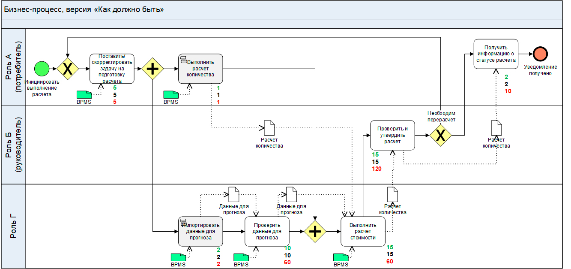Click BPMS icon under "Выполнить расчет стоимости"
This screenshot has width=571, height=269.
(341, 257)
